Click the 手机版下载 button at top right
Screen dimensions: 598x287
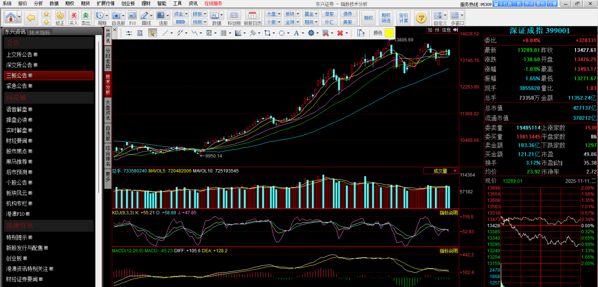(508, 3)
